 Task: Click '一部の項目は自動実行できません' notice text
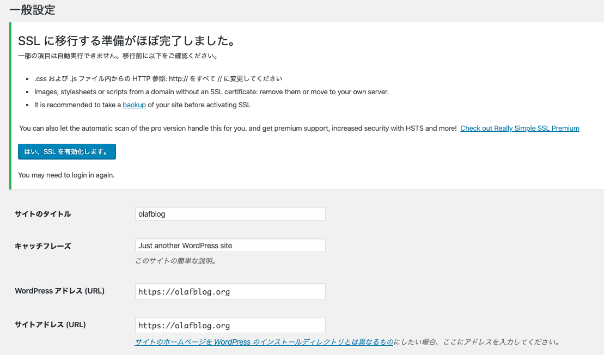point(119,56)
